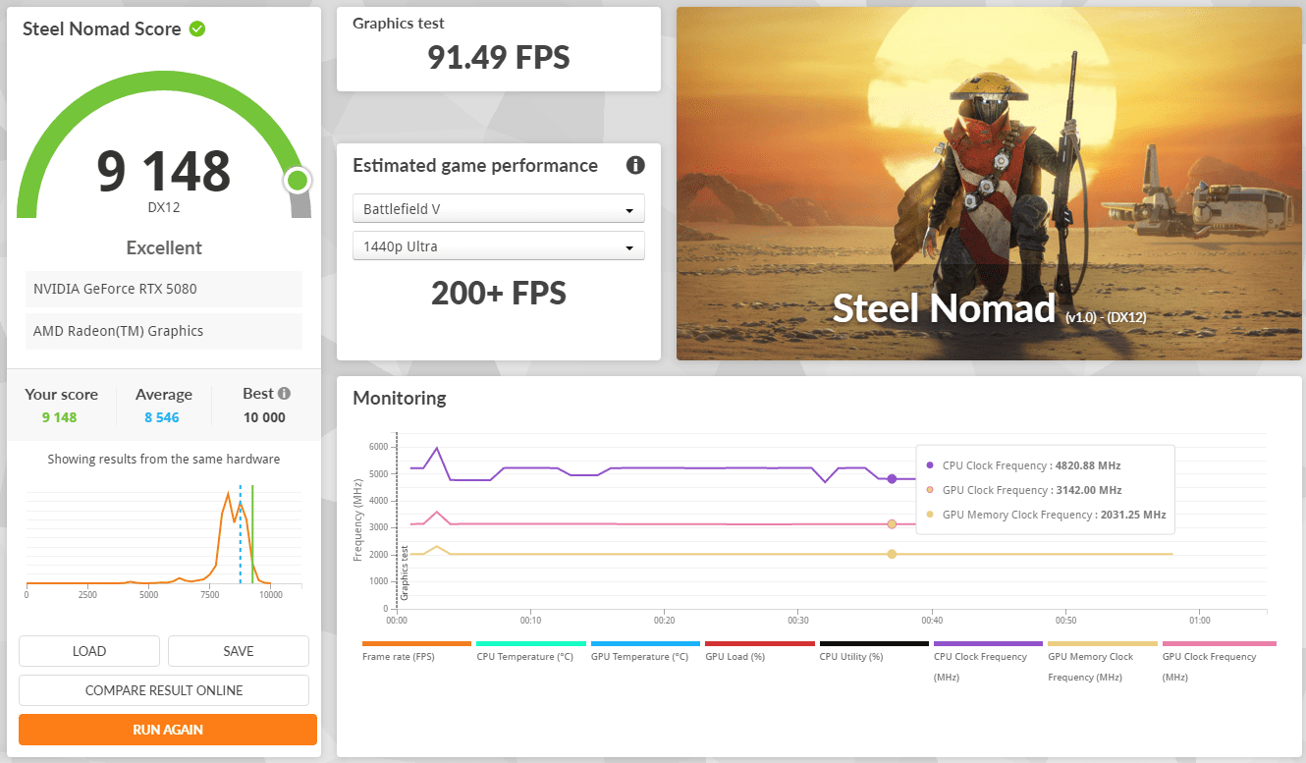Image resolution: width=1306 pixels, height=763 pixels.
Task: Expand the 1440p Ultra resolution dropdown
Action: 498,246
